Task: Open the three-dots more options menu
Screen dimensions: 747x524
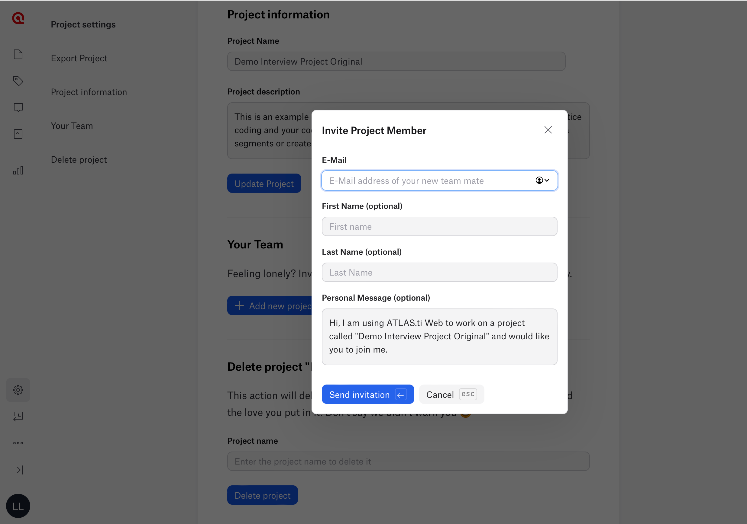Action: pos(18,443)
